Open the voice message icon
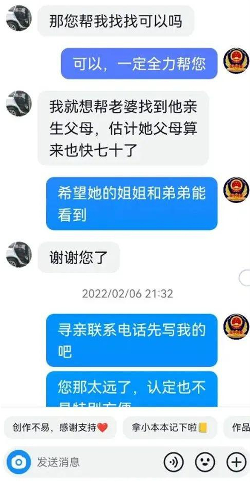 tap(173, 462)
